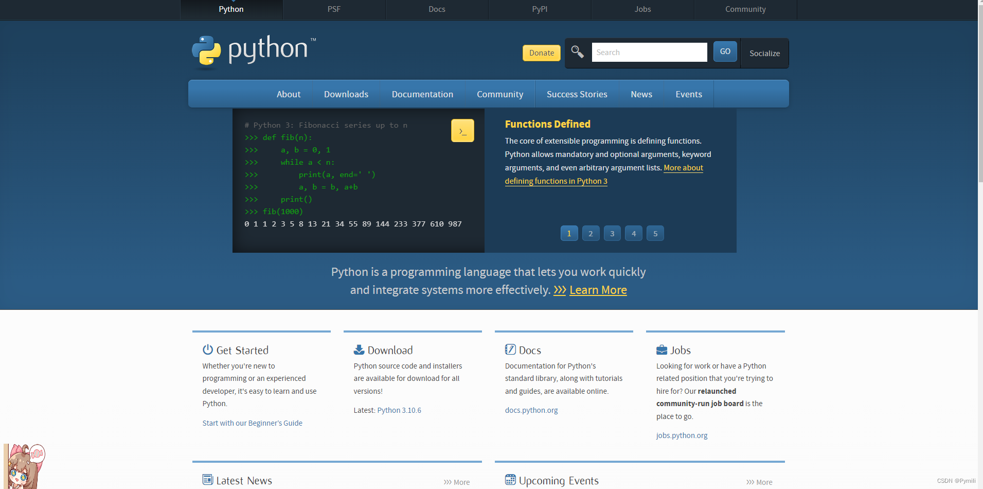
Task: Open the Python 3.10.6 download link
Action: pyautogui.click(x=399, y=410)
